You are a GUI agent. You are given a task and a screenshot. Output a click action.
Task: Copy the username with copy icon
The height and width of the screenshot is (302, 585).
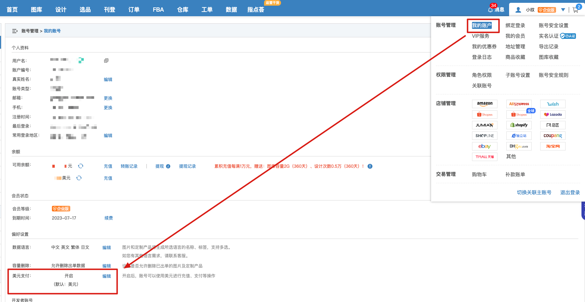(x=106, y=61)
